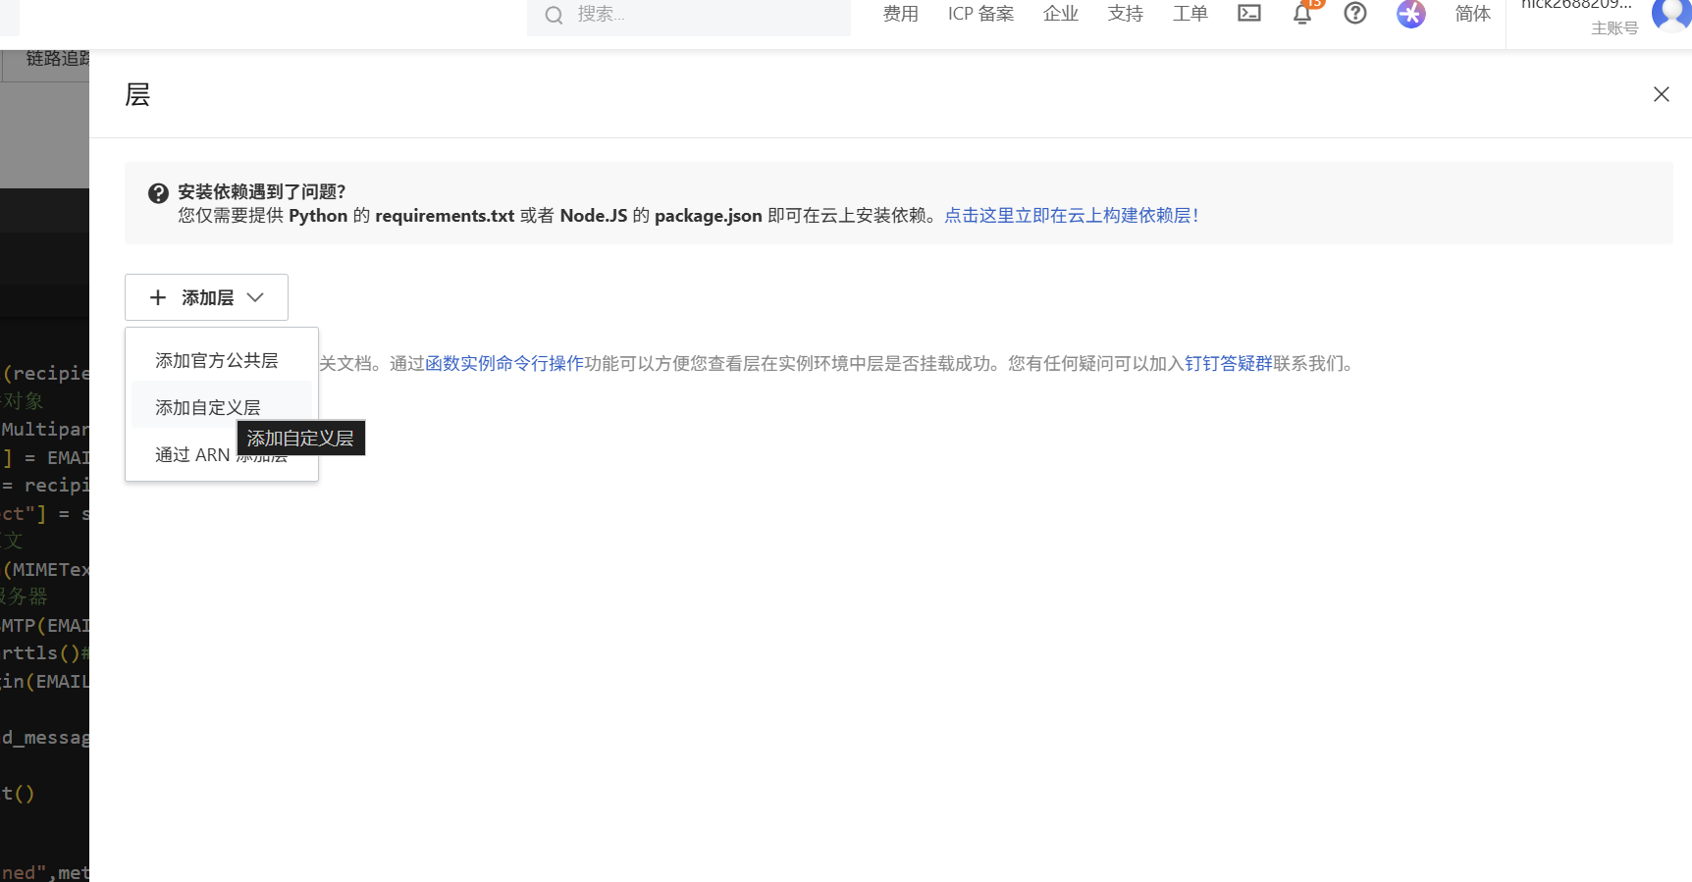
Task: Click the account name nick2688209…
Action: click(x=1576, y=4)
